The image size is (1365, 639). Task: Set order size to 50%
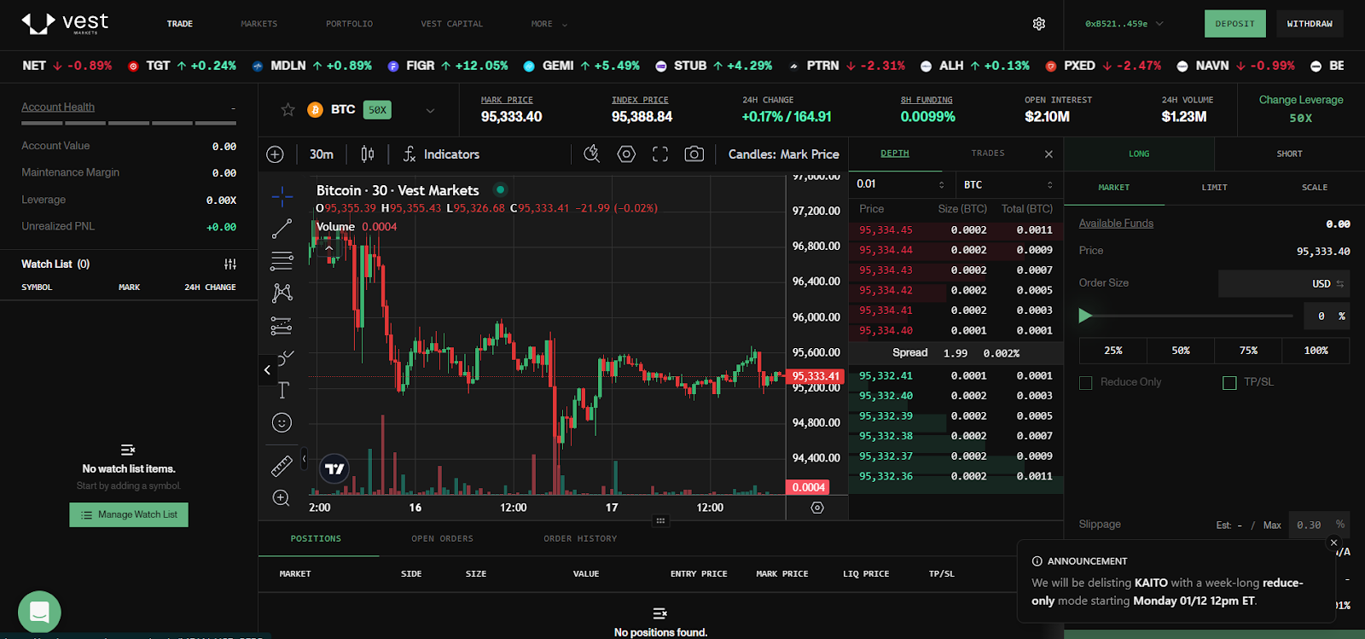click(x=1181, y=351)
